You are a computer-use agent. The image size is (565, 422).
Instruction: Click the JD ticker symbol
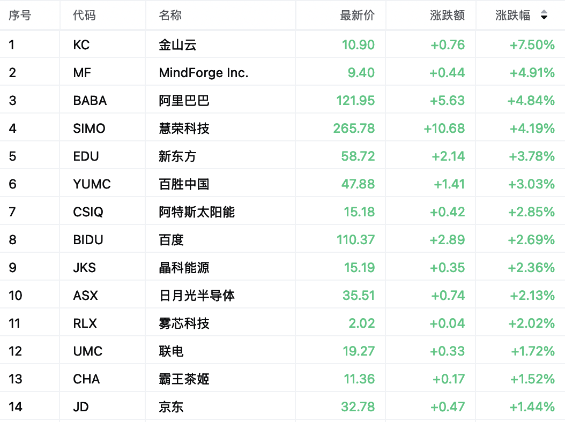tap(81, 407)
